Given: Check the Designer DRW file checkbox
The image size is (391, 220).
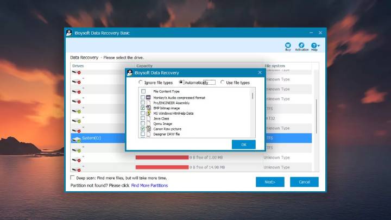Looking at the screenshot, I should pyautogui.click(x=143, y=134).
